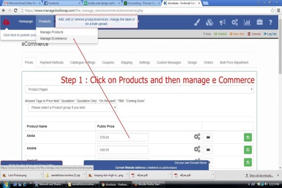Switch to the Custom Messages tab
Screen dimensions: 282x188
pos(169,63)
